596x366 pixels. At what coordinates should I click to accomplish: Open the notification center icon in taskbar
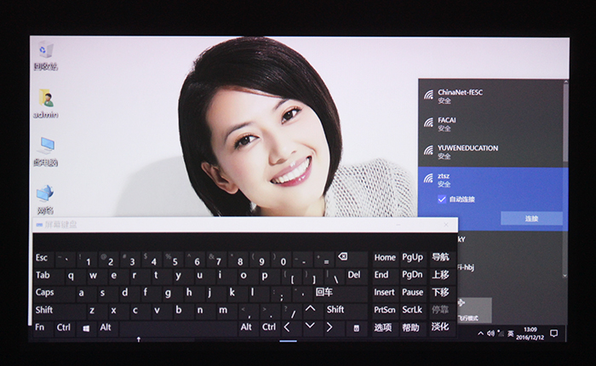[x=553, y=333]
